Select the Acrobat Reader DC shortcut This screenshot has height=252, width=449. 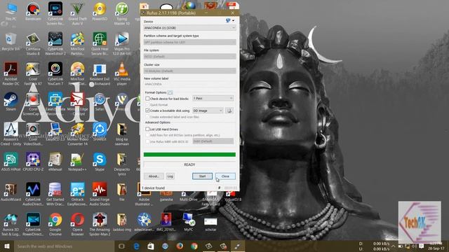point(11,73)
